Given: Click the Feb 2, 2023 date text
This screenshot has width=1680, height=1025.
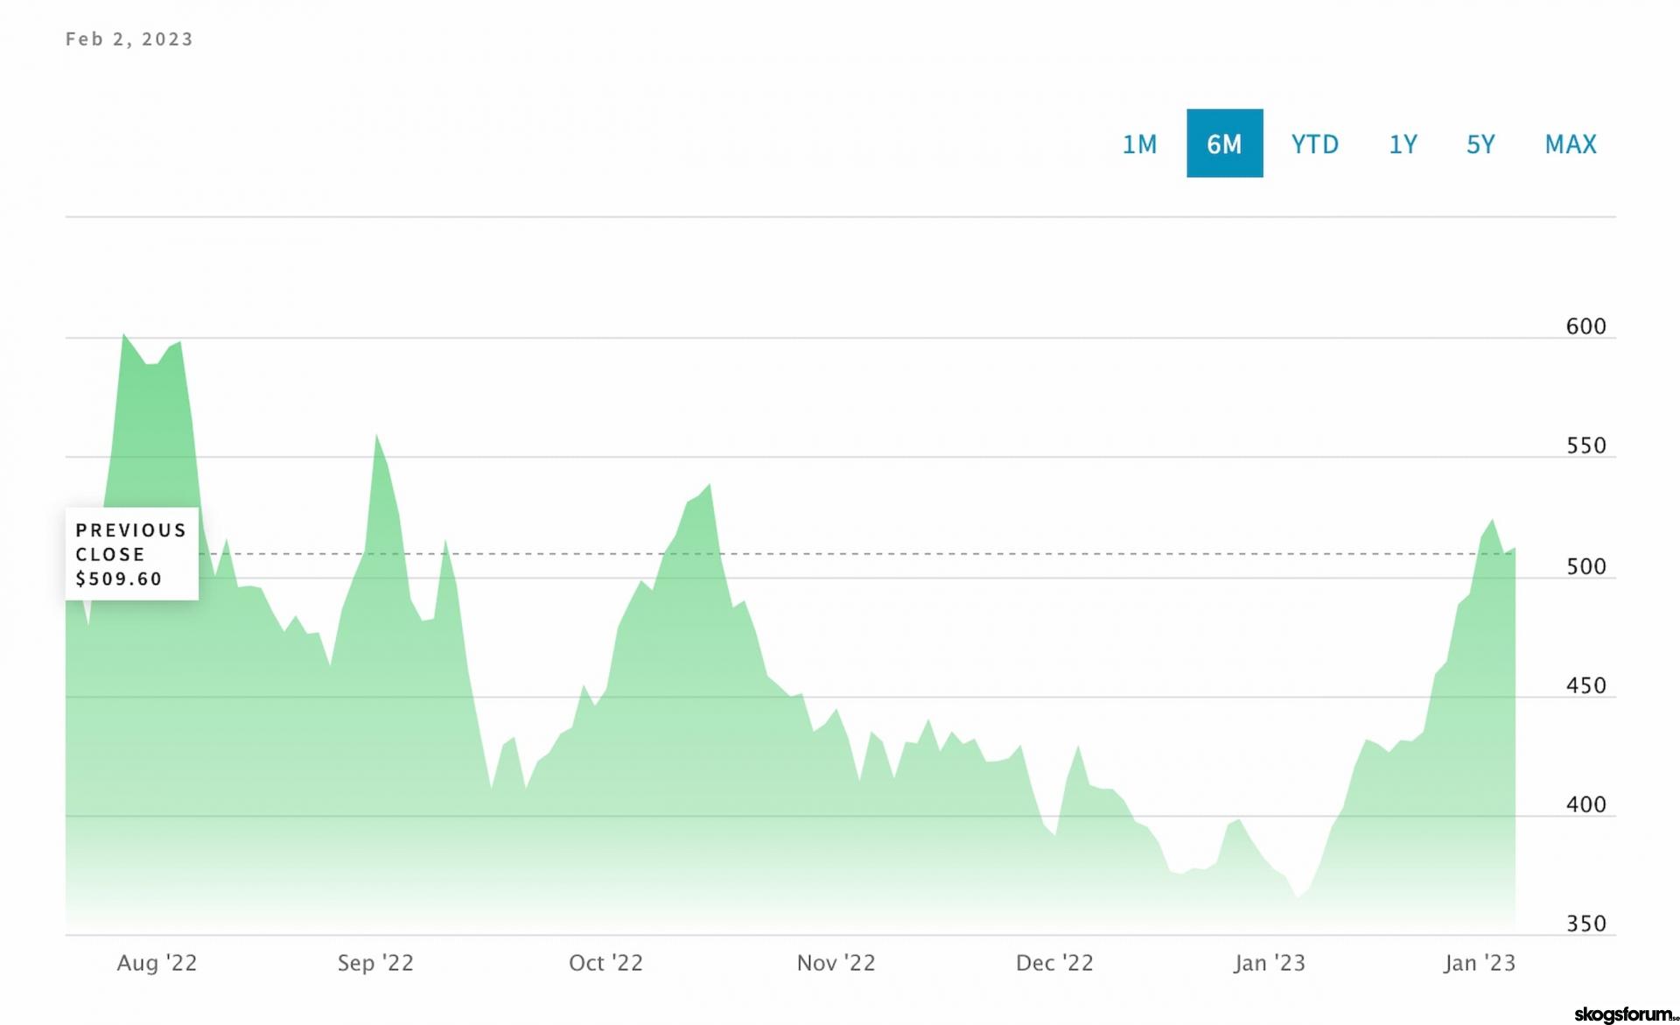Looking at the screenshot, I should pos(129,39).
